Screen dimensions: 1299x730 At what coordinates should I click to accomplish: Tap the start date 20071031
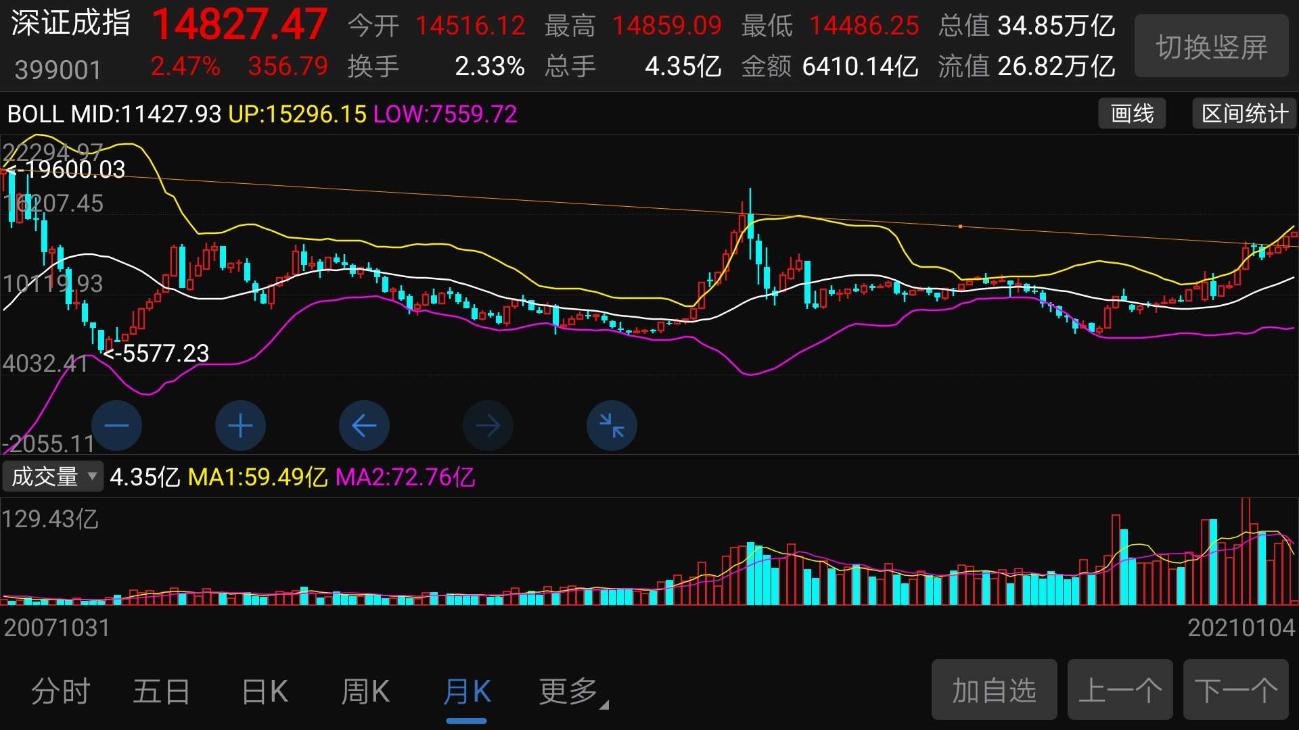point(57,627)
